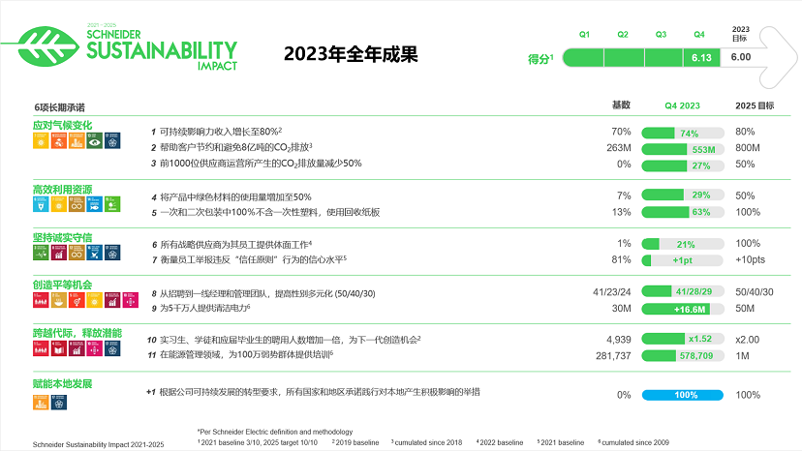Click the SDG 11 cities icon under 赋能本地发展
This screenshot has width=802, height=451.
point(41,403)
